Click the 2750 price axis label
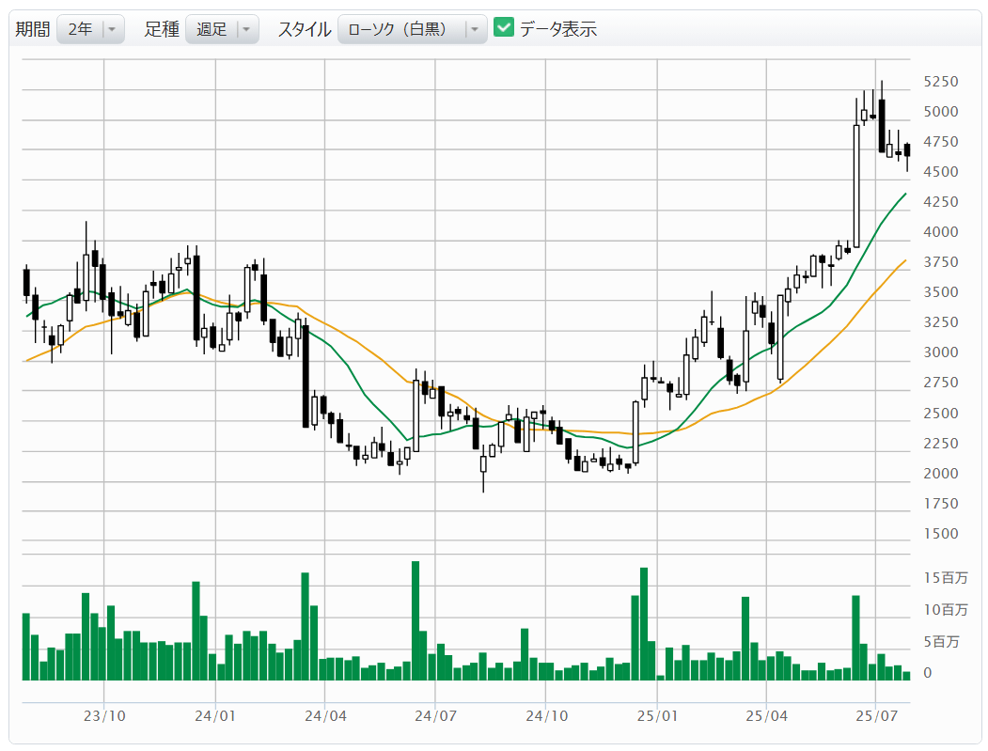 point(941,383)
